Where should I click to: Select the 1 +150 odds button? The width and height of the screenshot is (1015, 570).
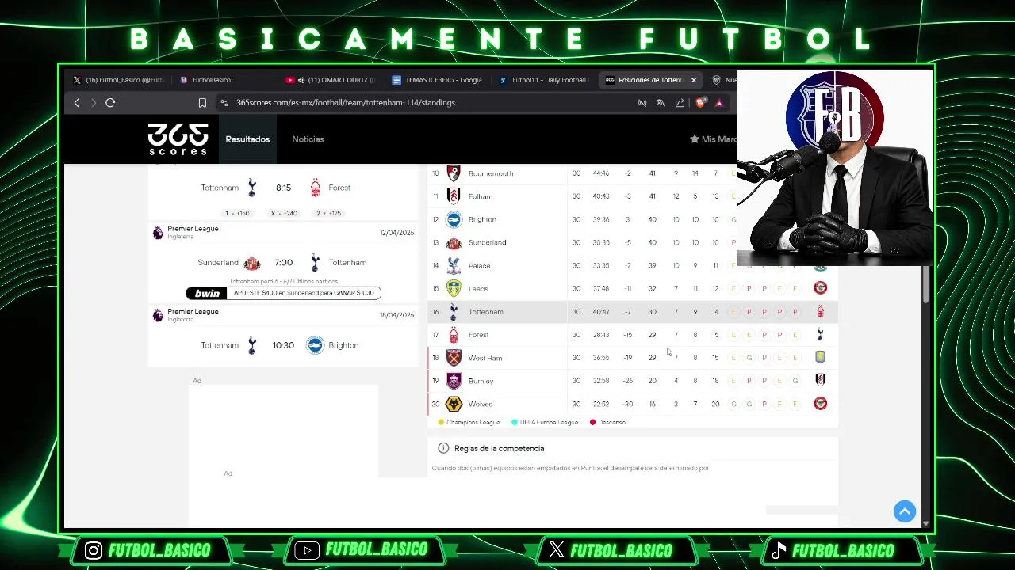pyautogui.click(x=237, y=214)
